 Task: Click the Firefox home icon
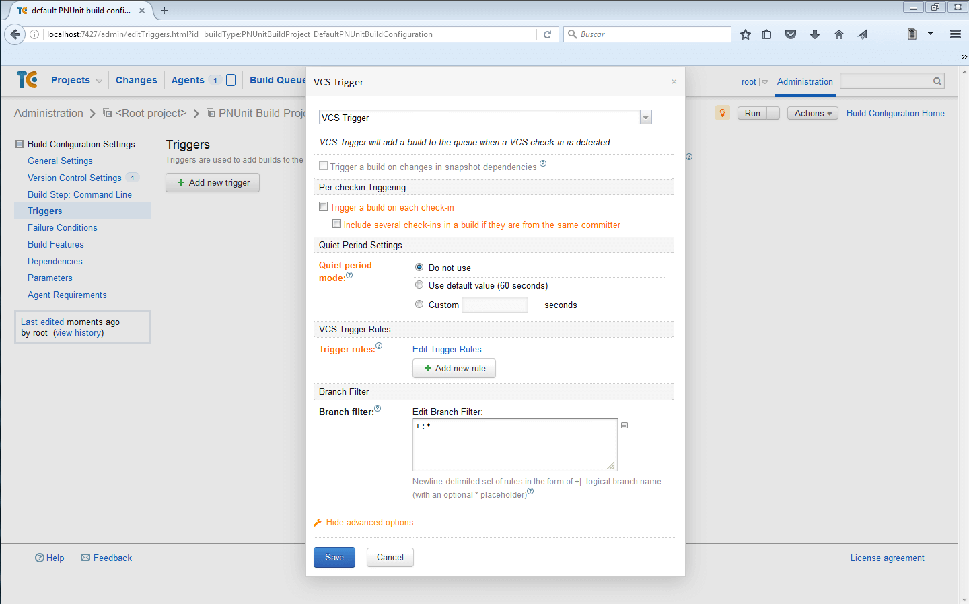(838, 34)
